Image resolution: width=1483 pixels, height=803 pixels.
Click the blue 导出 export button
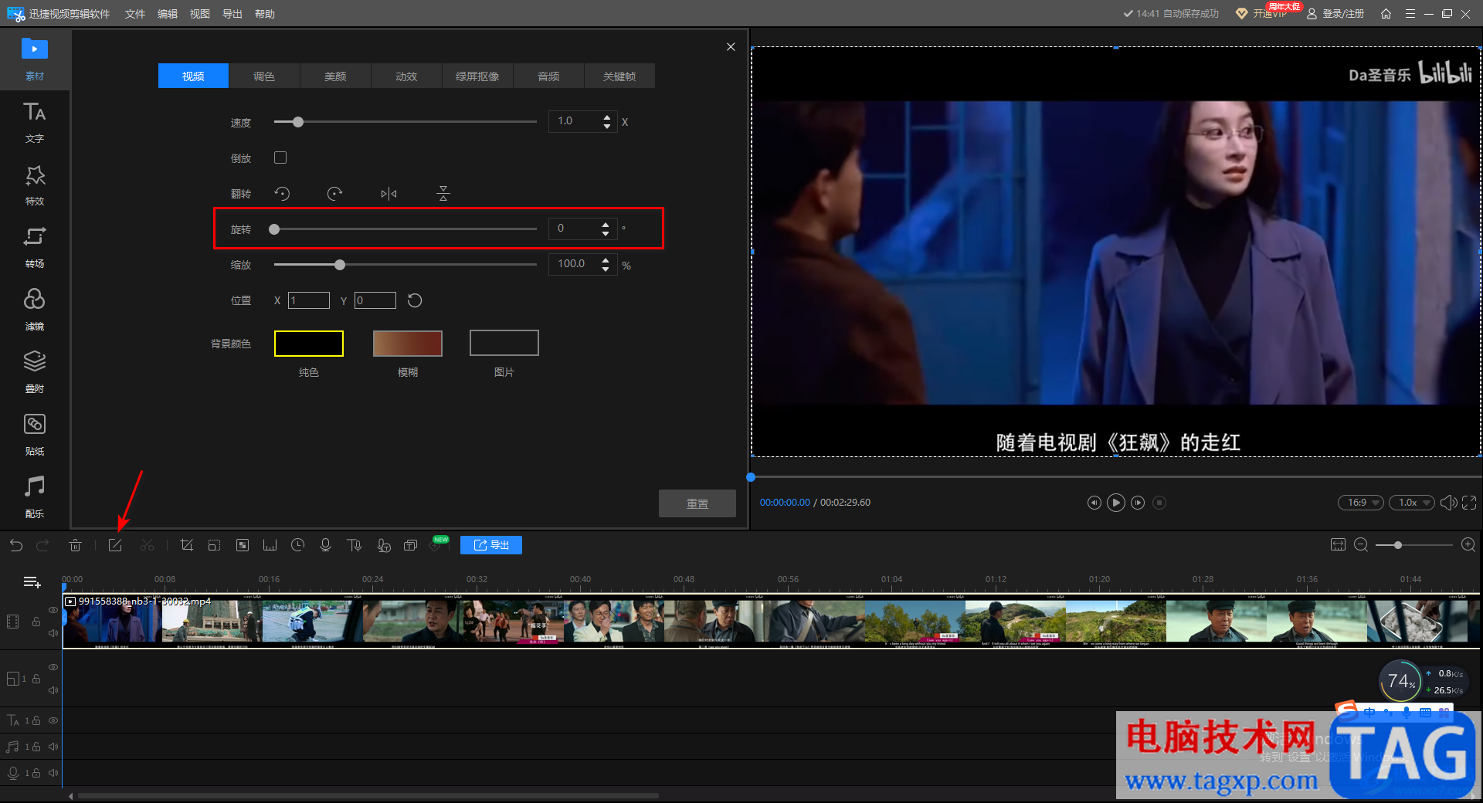pos(491,545)
